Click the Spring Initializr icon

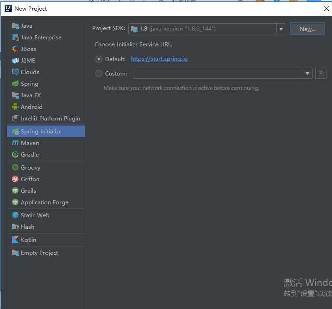[15, 131]
